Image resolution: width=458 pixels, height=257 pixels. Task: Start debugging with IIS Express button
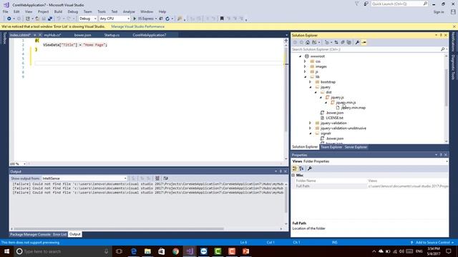click(x=143, y=19)
